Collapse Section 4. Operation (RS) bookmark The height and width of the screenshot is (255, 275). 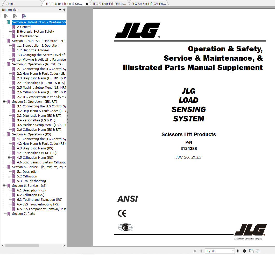pyautogui.click(x=4, y=134)
